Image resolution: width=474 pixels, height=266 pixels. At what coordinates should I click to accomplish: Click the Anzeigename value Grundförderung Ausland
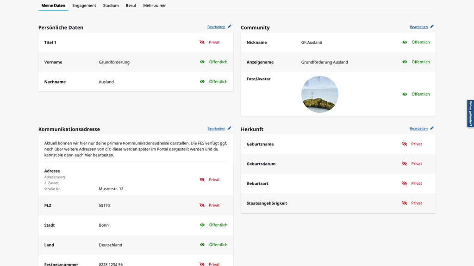324,62
